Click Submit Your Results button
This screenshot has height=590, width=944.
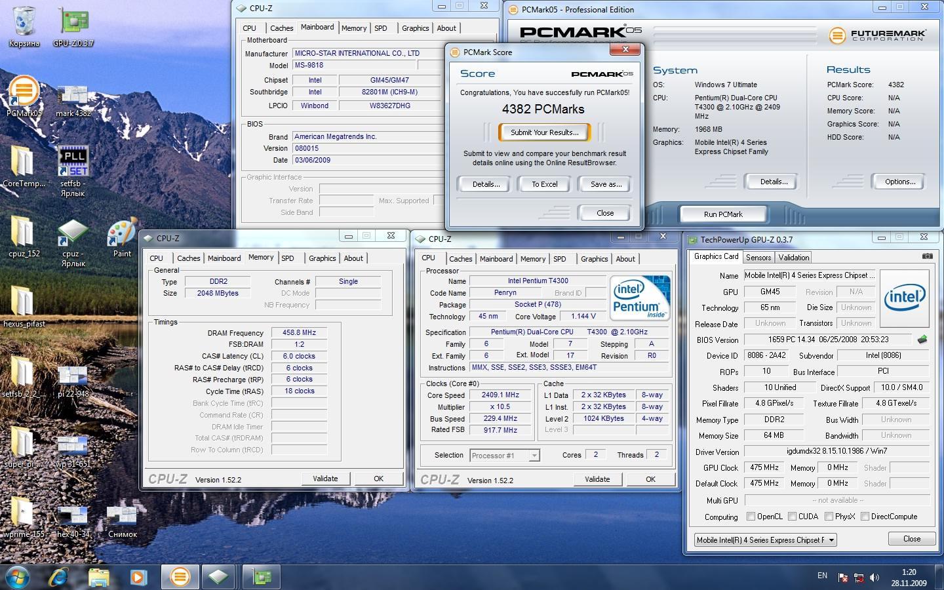click(544, 132)
